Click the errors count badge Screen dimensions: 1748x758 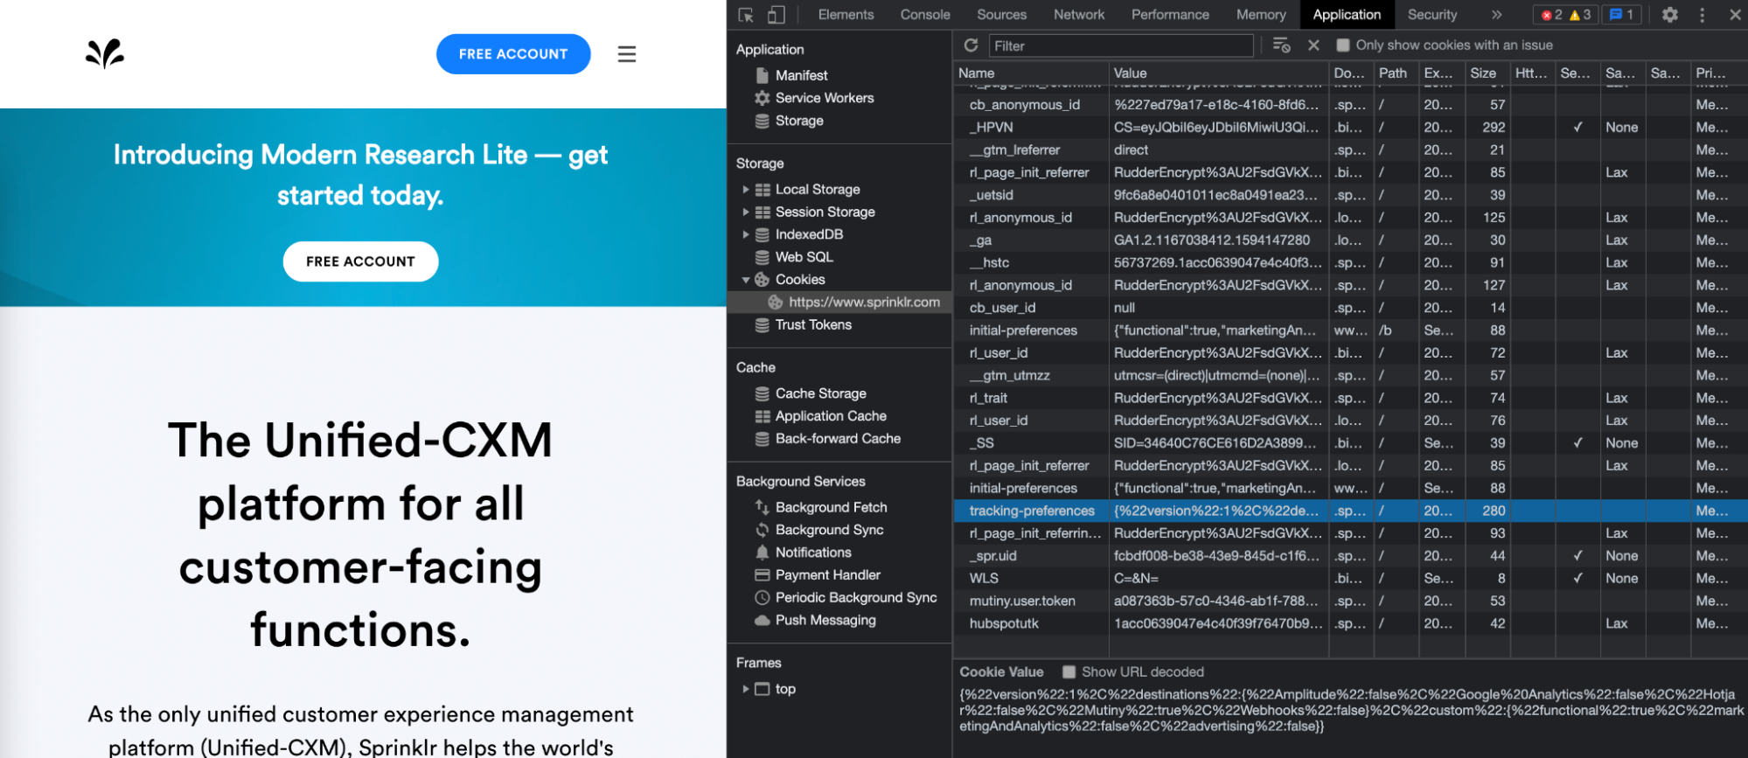point(1552,15)
